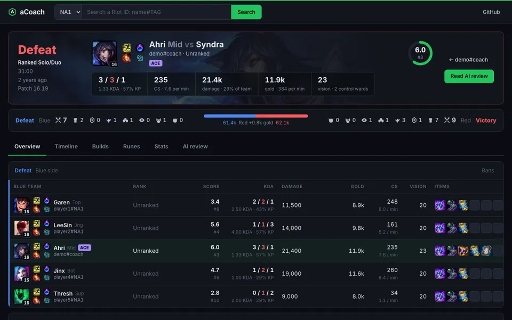Click the 6.0 score ring
Viewport: 512px width, 320px height.
(x=420, y=53)
